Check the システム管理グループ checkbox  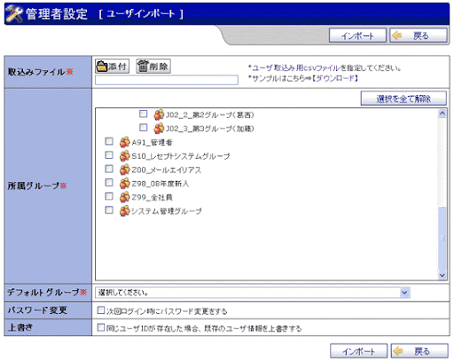109,210
